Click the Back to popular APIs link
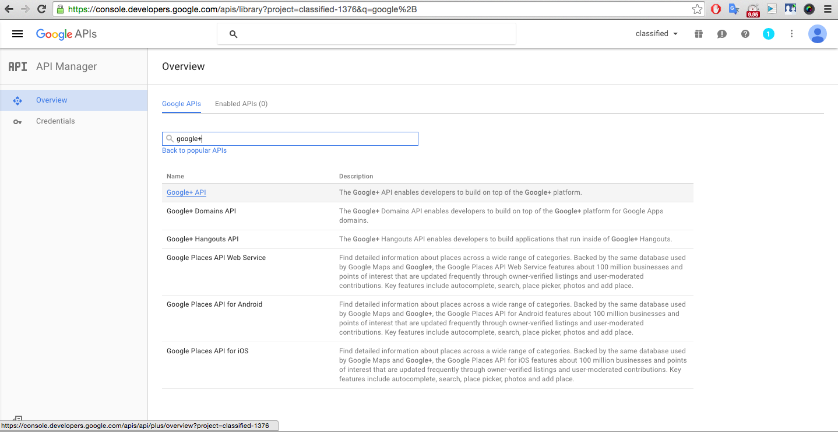Screen dimensions: 838x432 [194, 150]
